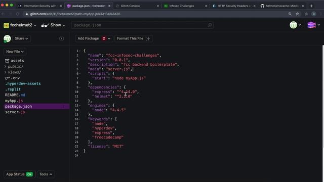Open a new browser tab with plus button
The image size is (324, 182).
click(x=311, y=6)
